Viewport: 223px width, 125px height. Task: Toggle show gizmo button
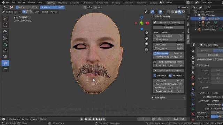click(152, 12)
